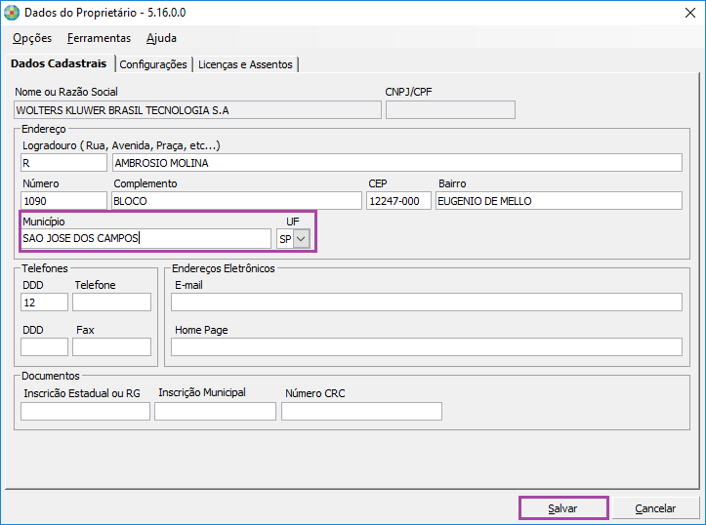Click the Home Page field
The image size is (706, 525).
427,346
